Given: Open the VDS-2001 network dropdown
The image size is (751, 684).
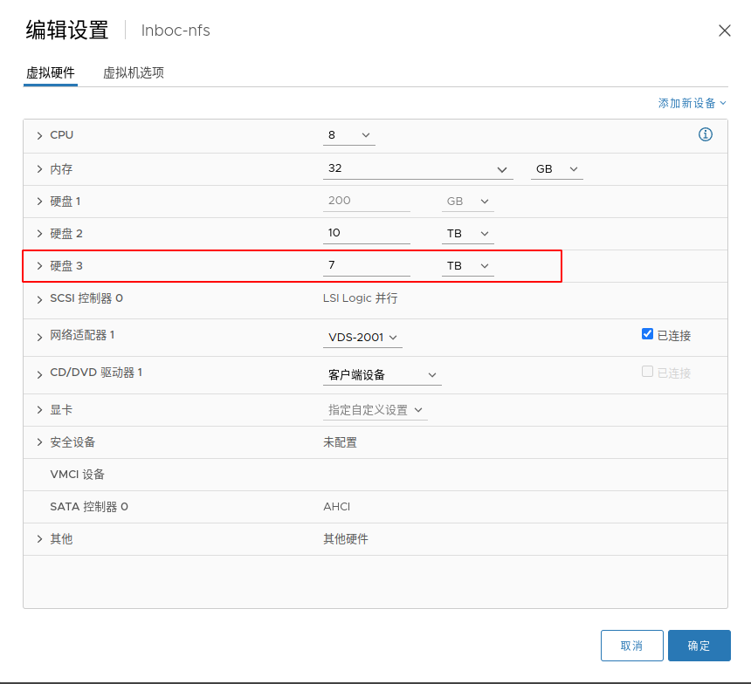Looking at the screenshot, I should 362,338.
